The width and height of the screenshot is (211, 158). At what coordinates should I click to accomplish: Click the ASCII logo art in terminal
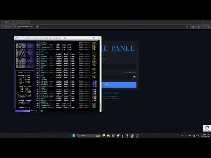(x=25, y=55)
